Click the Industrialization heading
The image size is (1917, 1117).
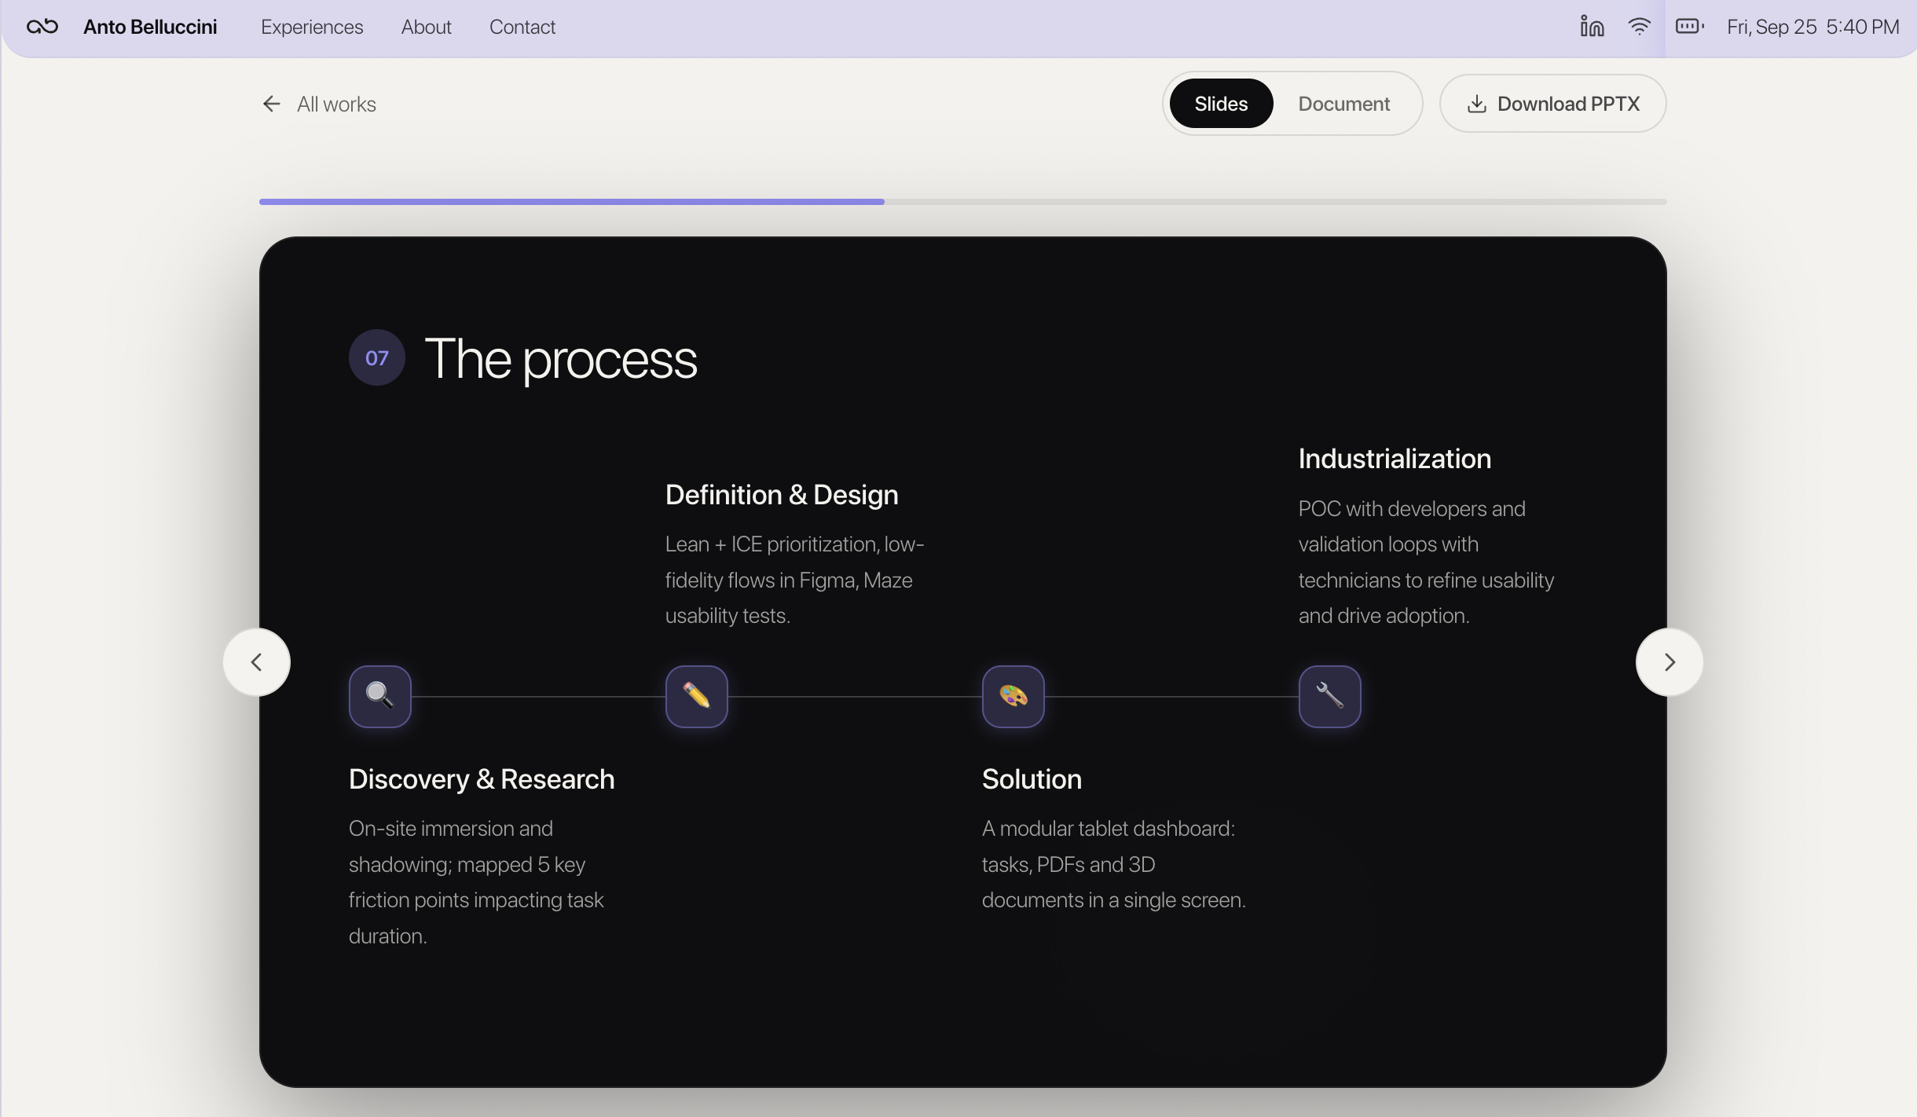pos(1395,459)
